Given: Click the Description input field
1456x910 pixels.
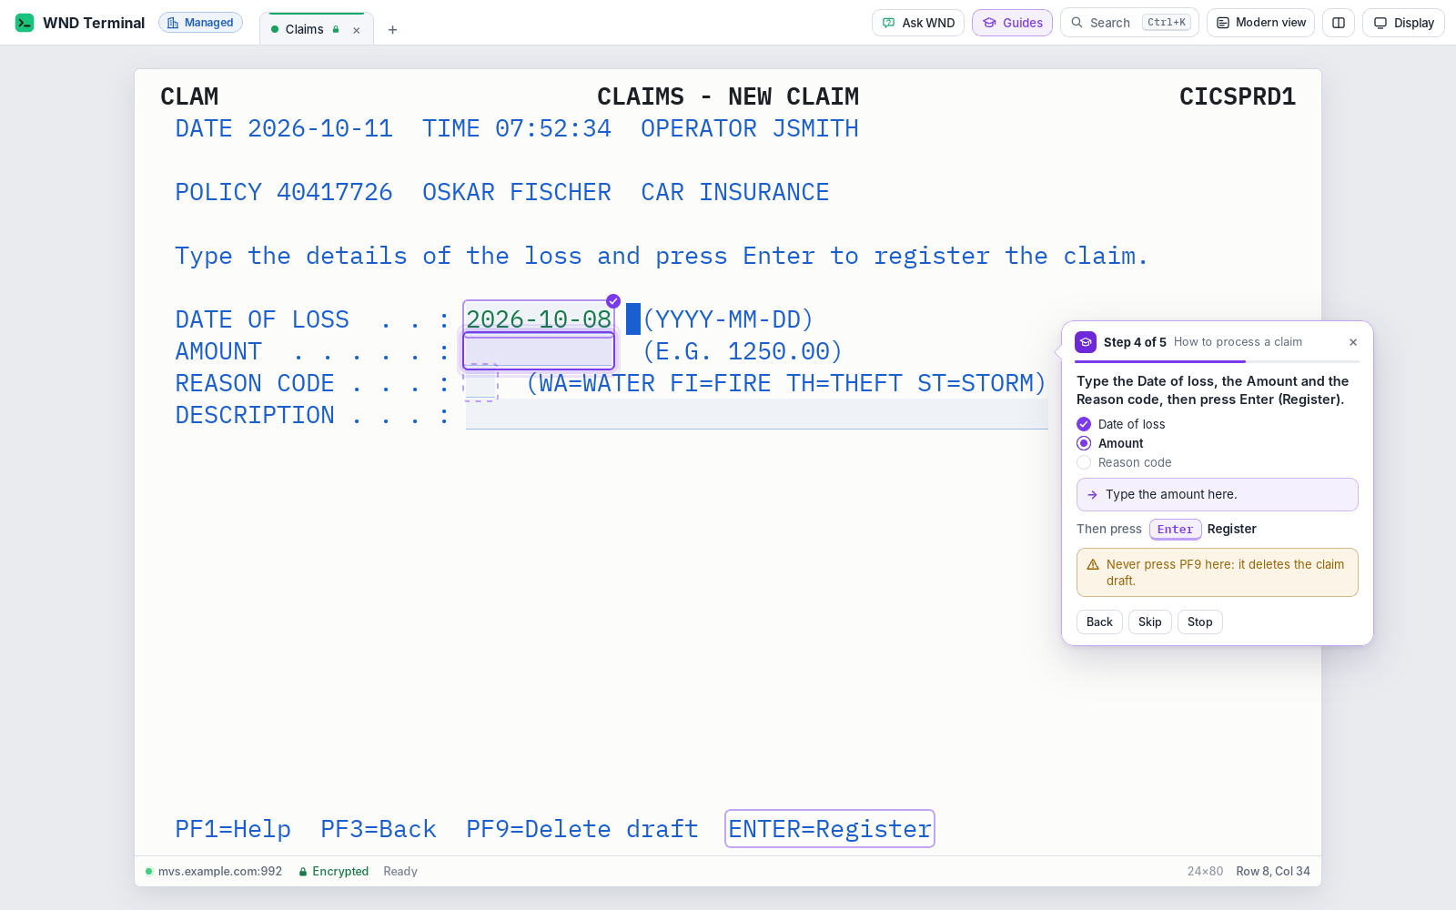Looking at the screenshot, I should (x=757, y=415).
